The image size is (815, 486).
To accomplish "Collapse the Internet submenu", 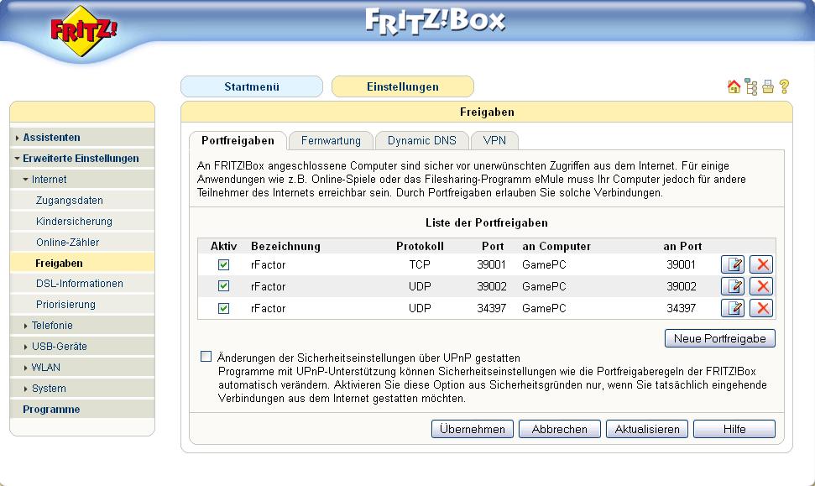I will point(82,180).
